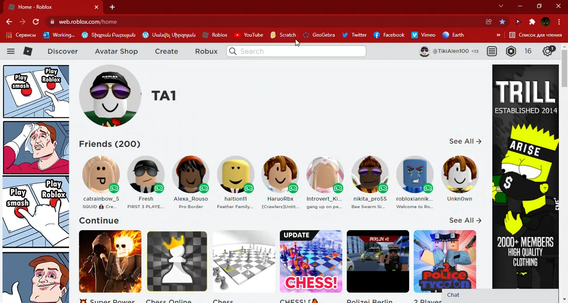Open the Apps grid bookmark Сервисы

tap(21, 35)
